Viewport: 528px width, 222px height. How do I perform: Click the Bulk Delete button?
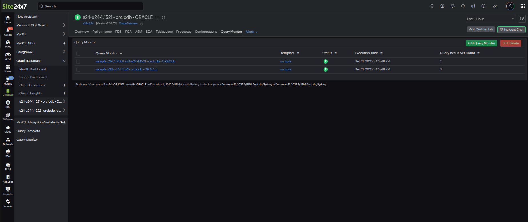click(x=511, y=43)
